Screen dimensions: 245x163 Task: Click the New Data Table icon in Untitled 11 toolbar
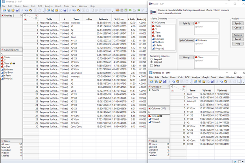[151, 81]
